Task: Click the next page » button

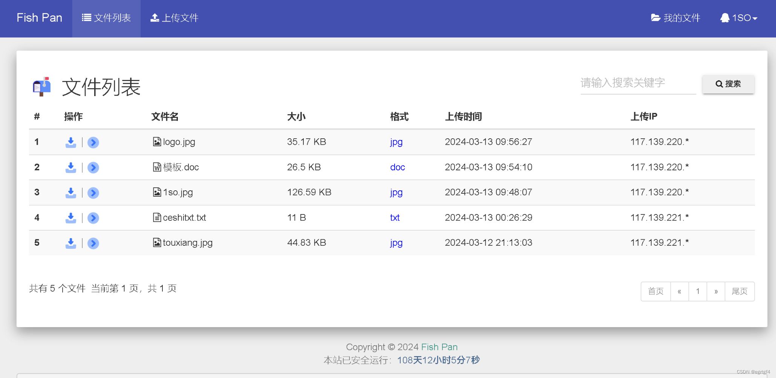Action: point(716,291)
